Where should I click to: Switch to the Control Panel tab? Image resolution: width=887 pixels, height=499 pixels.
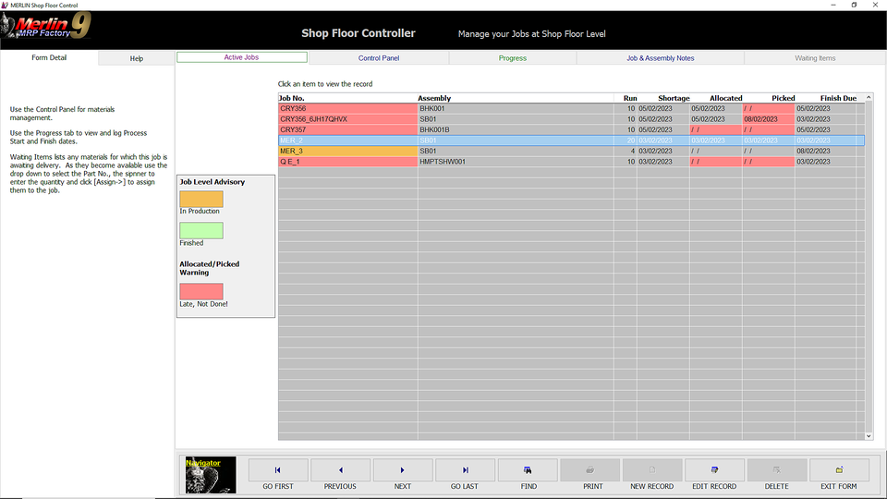[379, 58]
